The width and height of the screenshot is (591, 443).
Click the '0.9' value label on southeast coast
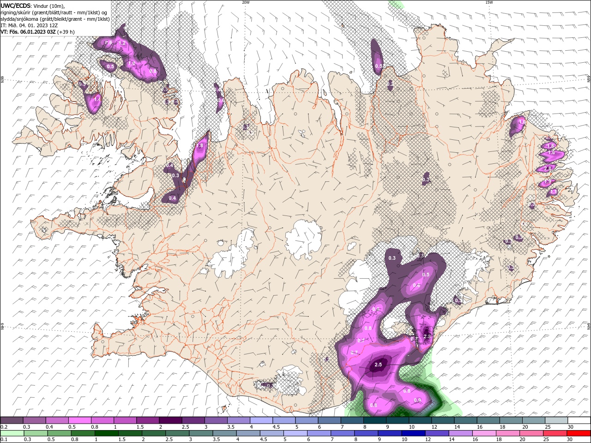coord(417,400)
